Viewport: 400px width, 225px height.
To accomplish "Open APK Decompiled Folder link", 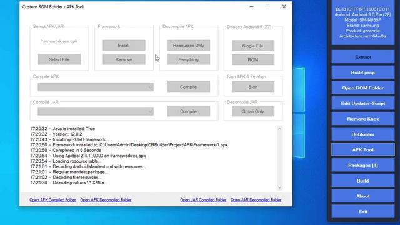I will [x=106, y=200].
